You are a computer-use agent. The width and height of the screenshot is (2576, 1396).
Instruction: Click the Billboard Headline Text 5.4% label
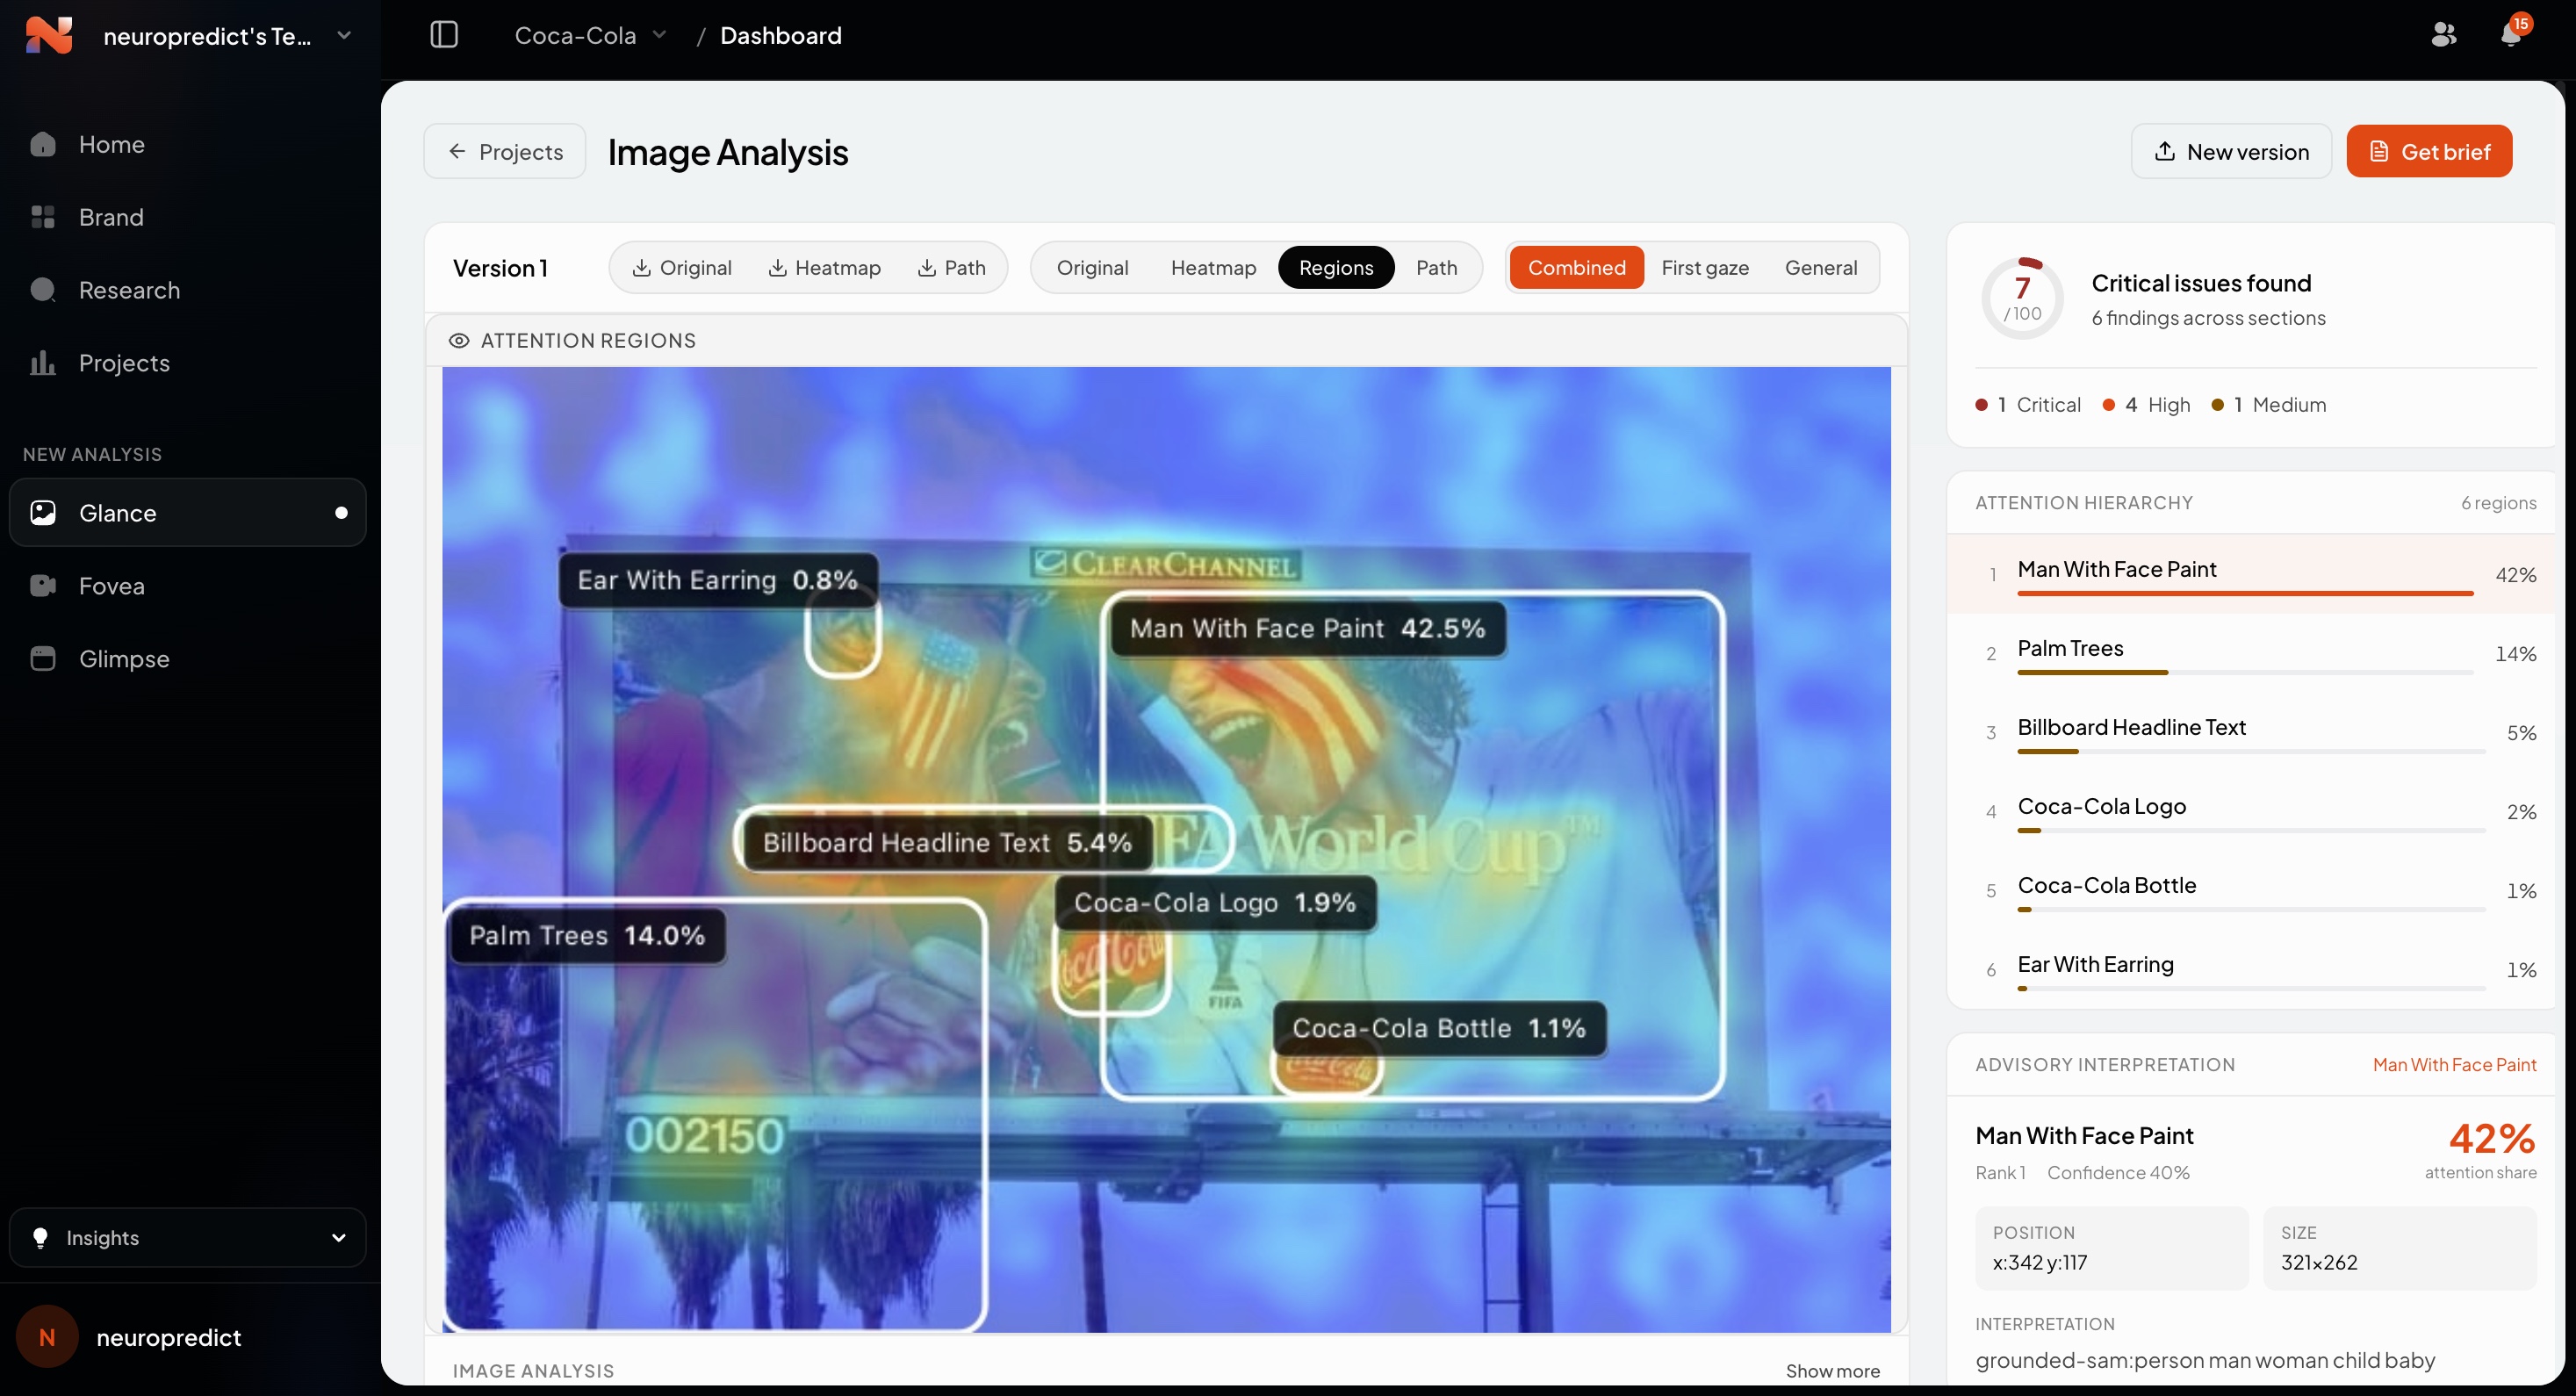[x=947, y=843]
